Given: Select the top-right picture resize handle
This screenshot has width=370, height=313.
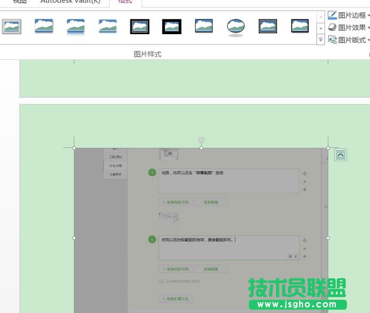Looking at the screenshot, I should click(328, 148).
